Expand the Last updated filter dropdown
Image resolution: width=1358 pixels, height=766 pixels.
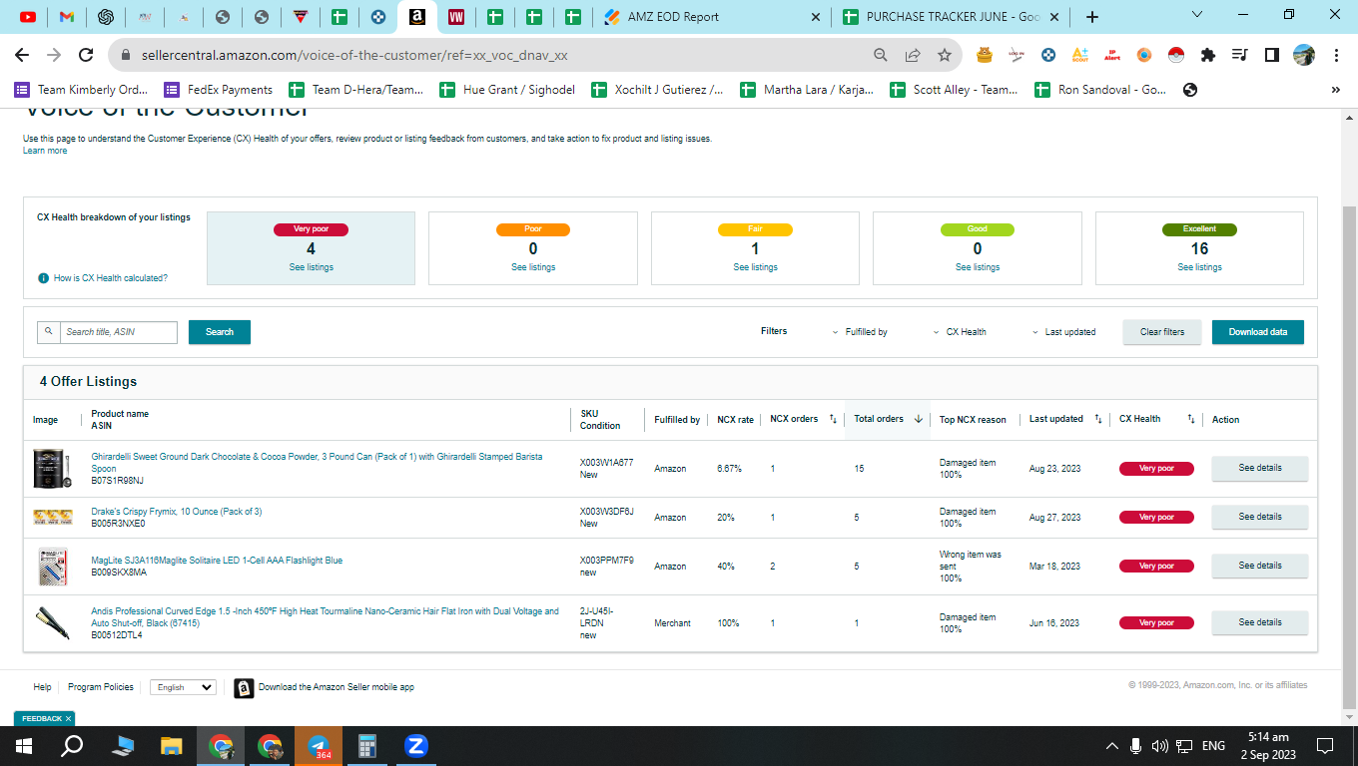[1063, 332]
